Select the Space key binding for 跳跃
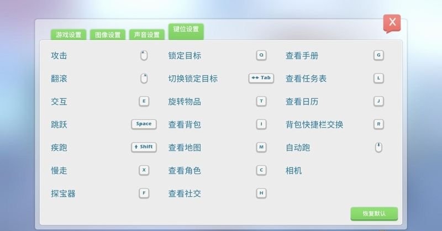This screenshot has height=231, width=442. (144, 124)
